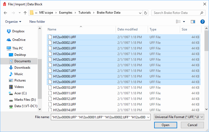Expand address bar history dropdown

point(140,13)
